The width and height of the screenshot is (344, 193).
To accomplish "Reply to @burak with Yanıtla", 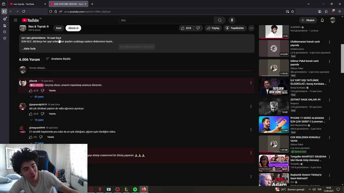I will click(52, 91).
